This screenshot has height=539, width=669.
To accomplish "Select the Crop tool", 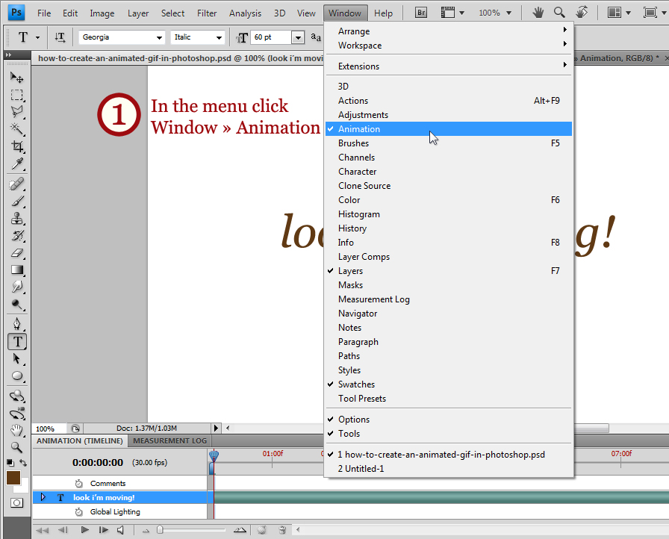I will pos(16,146).
